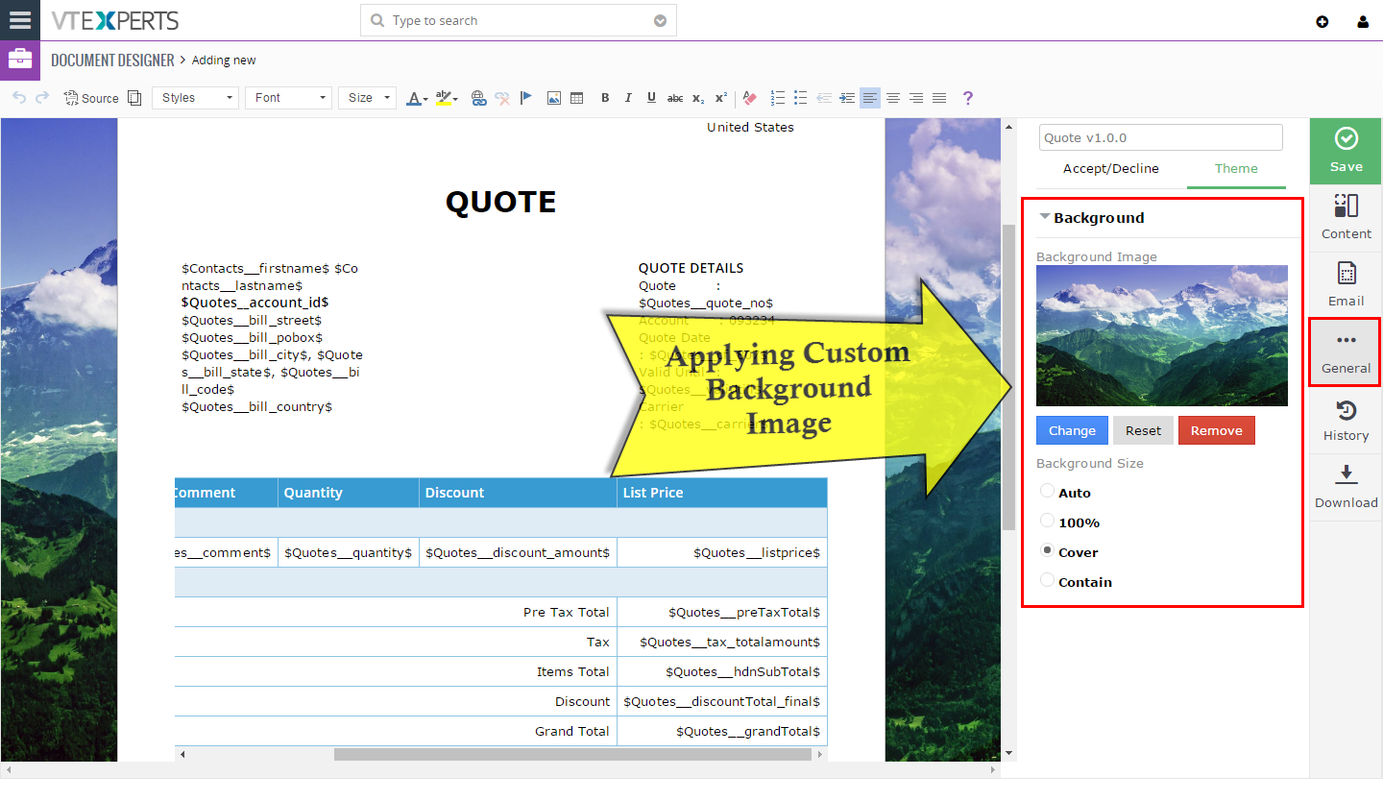Click the QUOTE heading text
The image size is (1383, 801).
500,202
